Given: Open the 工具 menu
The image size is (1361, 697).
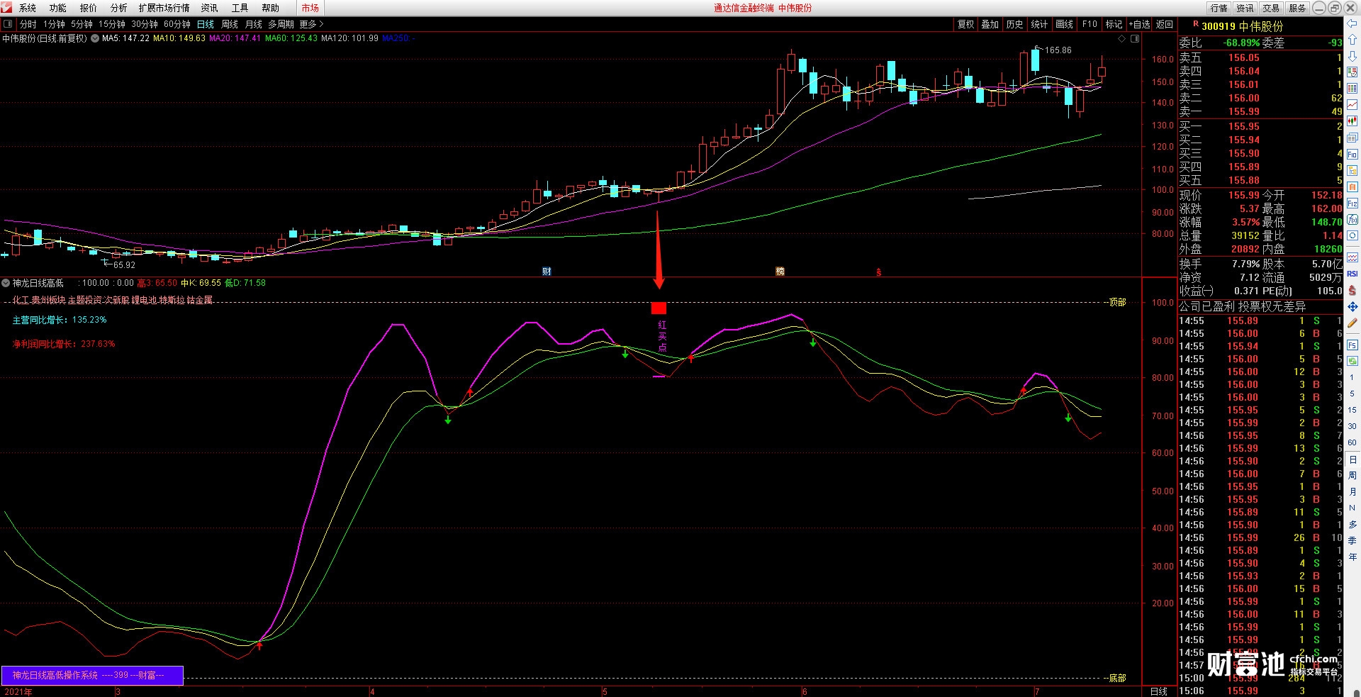Looking at the screenshot, I should tap(240, 8).
